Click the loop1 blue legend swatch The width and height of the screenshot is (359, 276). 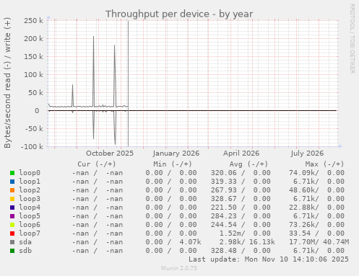click(x=12, y=182)
